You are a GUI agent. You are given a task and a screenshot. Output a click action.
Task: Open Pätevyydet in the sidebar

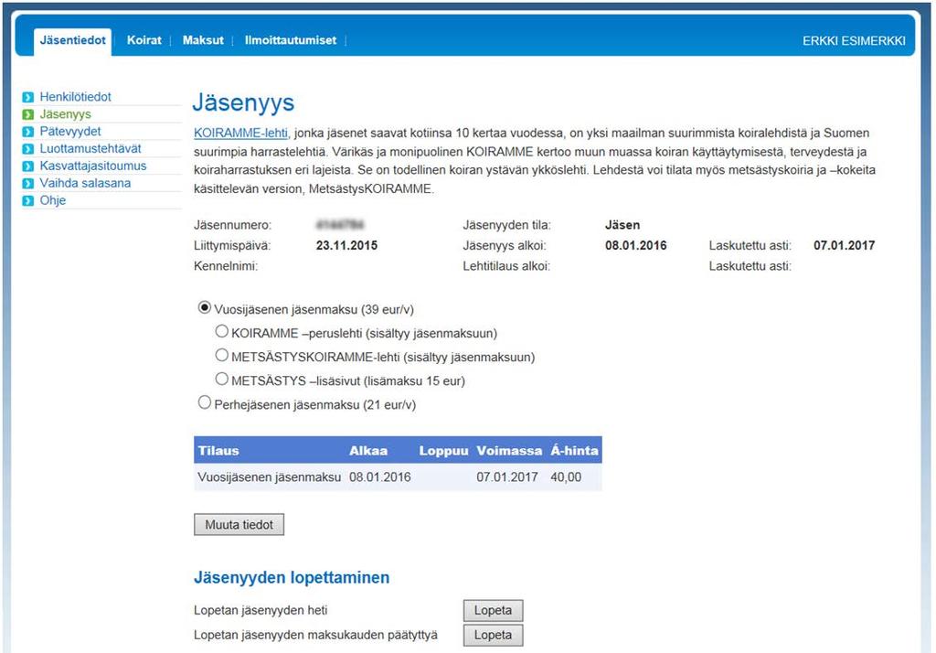(x=69, y=132)
